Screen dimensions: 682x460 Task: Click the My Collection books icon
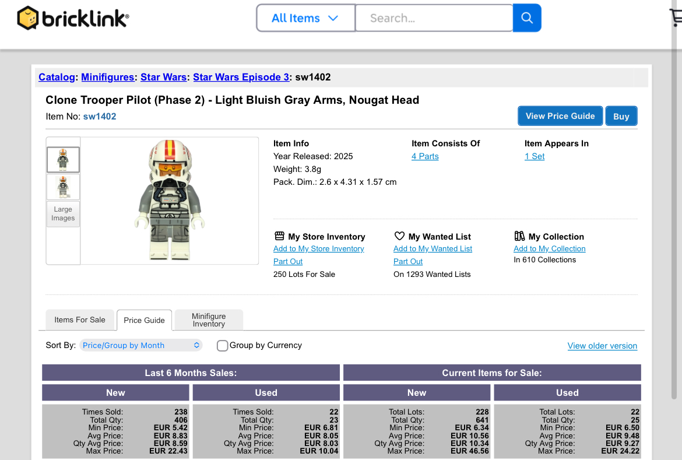coord(519,236)
